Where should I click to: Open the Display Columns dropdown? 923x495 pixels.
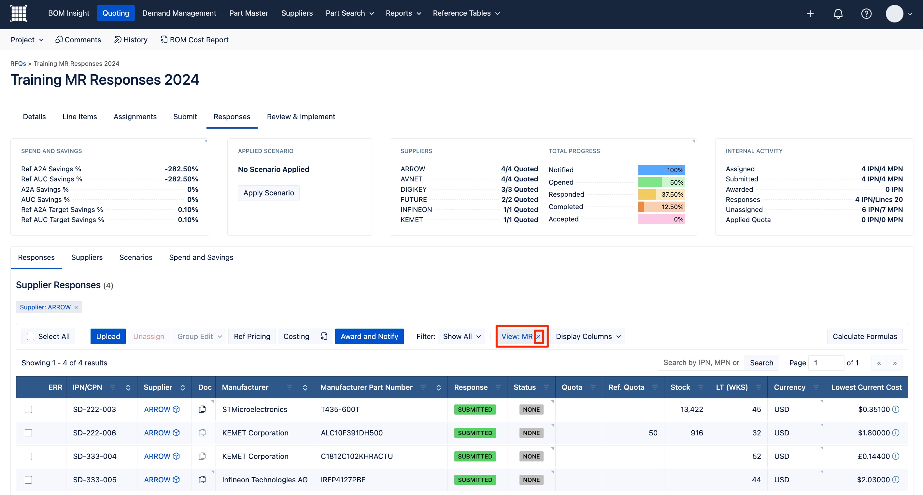pyautogui.click(x=588, y=336)
